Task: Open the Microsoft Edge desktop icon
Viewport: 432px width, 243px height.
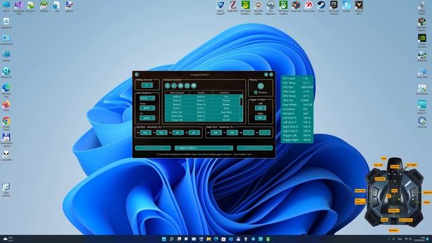Action: pos(6,90)
